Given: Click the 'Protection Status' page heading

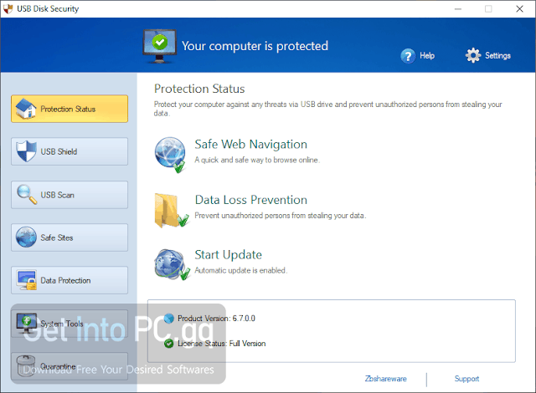Looking at the screenshot, I should tap(199, 89).
